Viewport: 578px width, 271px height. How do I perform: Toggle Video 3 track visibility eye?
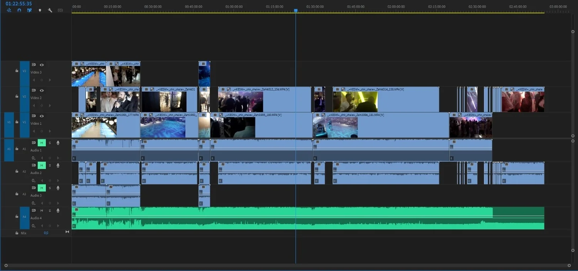point(42,65)
